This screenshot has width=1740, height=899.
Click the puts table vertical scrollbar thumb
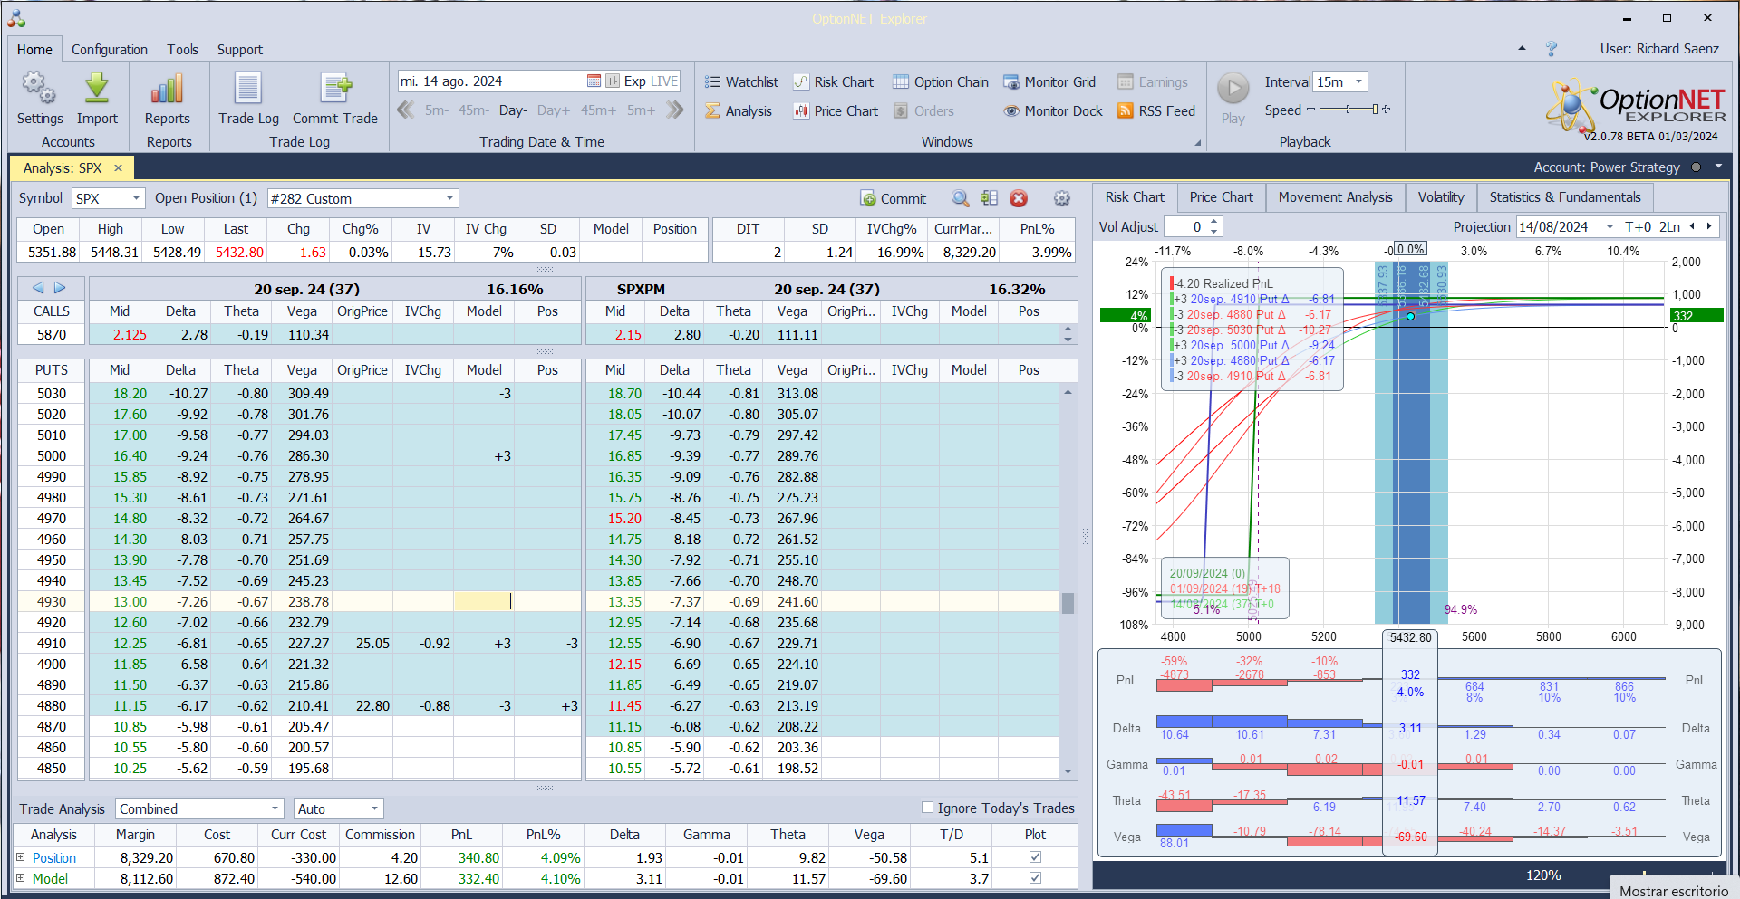[x=1068, y=603]
